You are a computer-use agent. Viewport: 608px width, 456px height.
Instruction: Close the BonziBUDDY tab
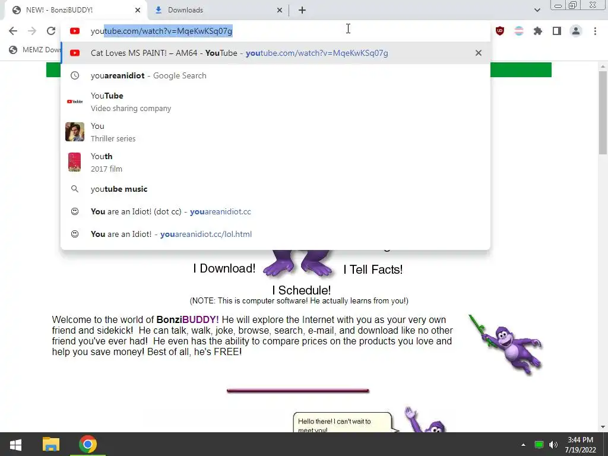tap(138, 10)
